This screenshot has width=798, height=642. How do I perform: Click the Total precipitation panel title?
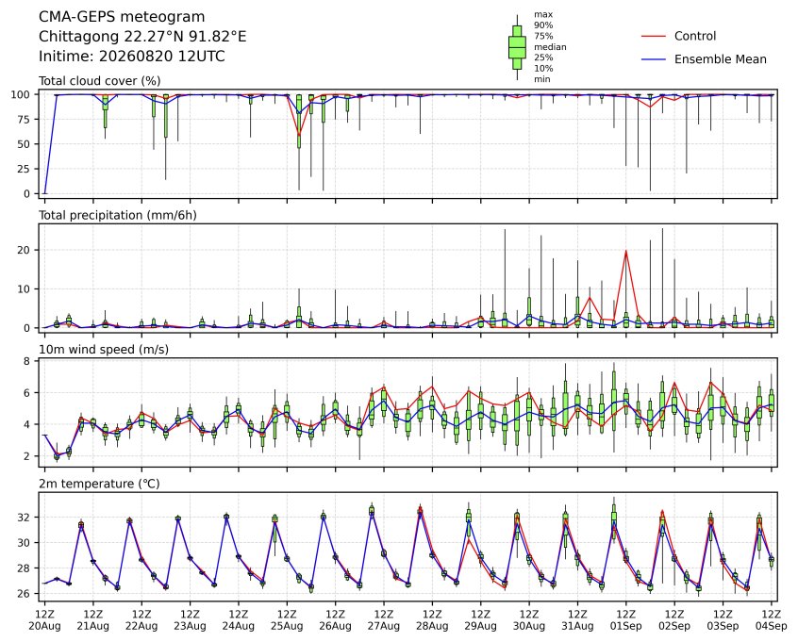coord(118,215)
